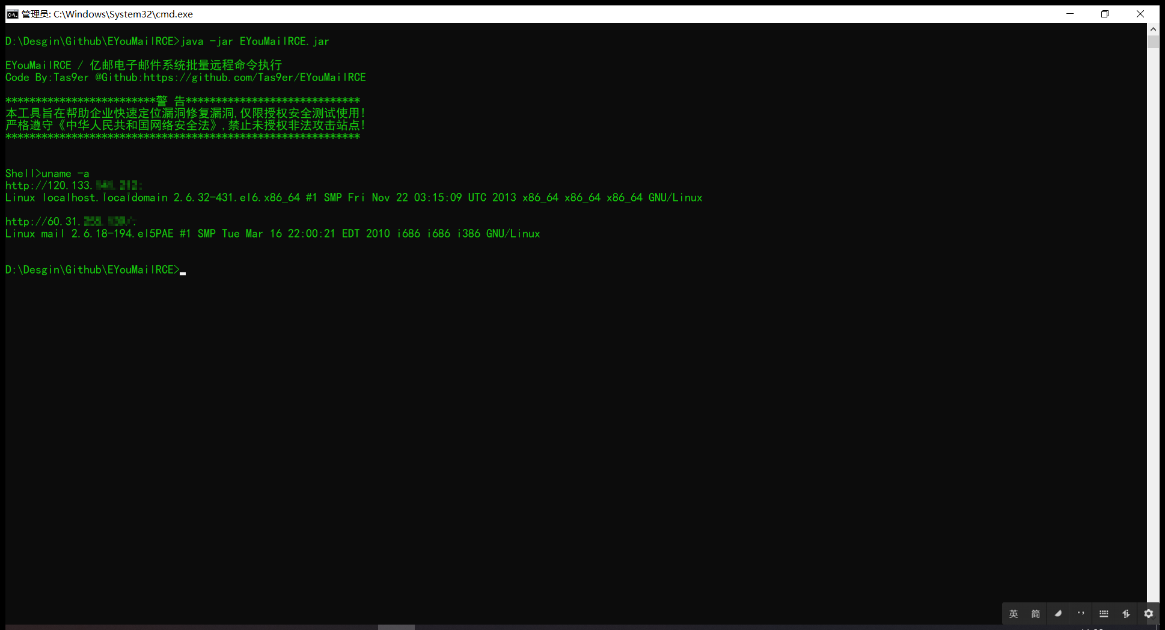The width and height of the screenshot is (1165, 630).
Task: Click the GitHub URL github.com/Tas9er/EYouMailRCE
Action: 254,78
